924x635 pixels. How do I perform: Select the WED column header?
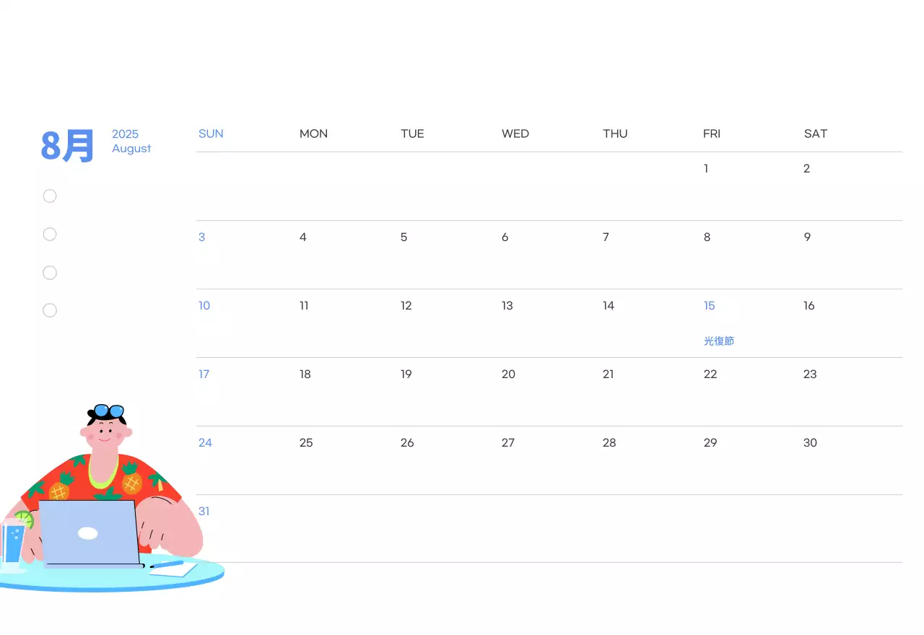tap(515, 133)
